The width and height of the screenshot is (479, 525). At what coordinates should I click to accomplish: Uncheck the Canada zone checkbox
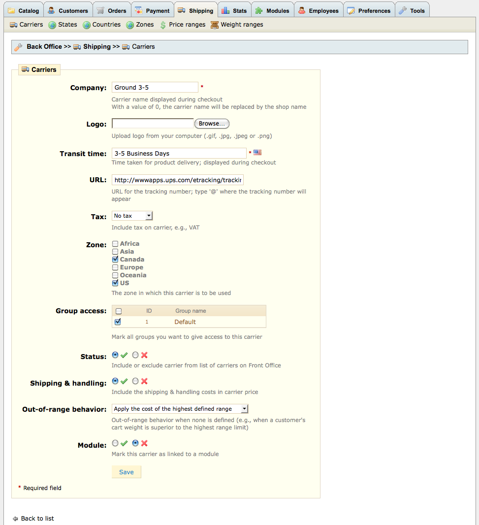pyautogui.click(x=115, y=259)
